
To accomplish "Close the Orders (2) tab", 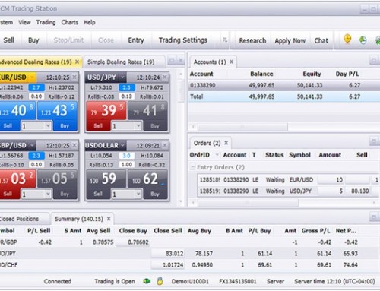I will click(226, 143).
